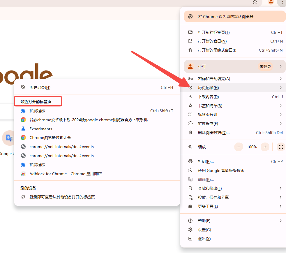Click the three-dot Chrome menu button
Screen dimensions: 286x253
282,2
